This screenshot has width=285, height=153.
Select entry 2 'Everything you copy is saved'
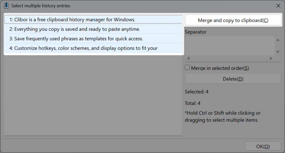click(93, 29)
